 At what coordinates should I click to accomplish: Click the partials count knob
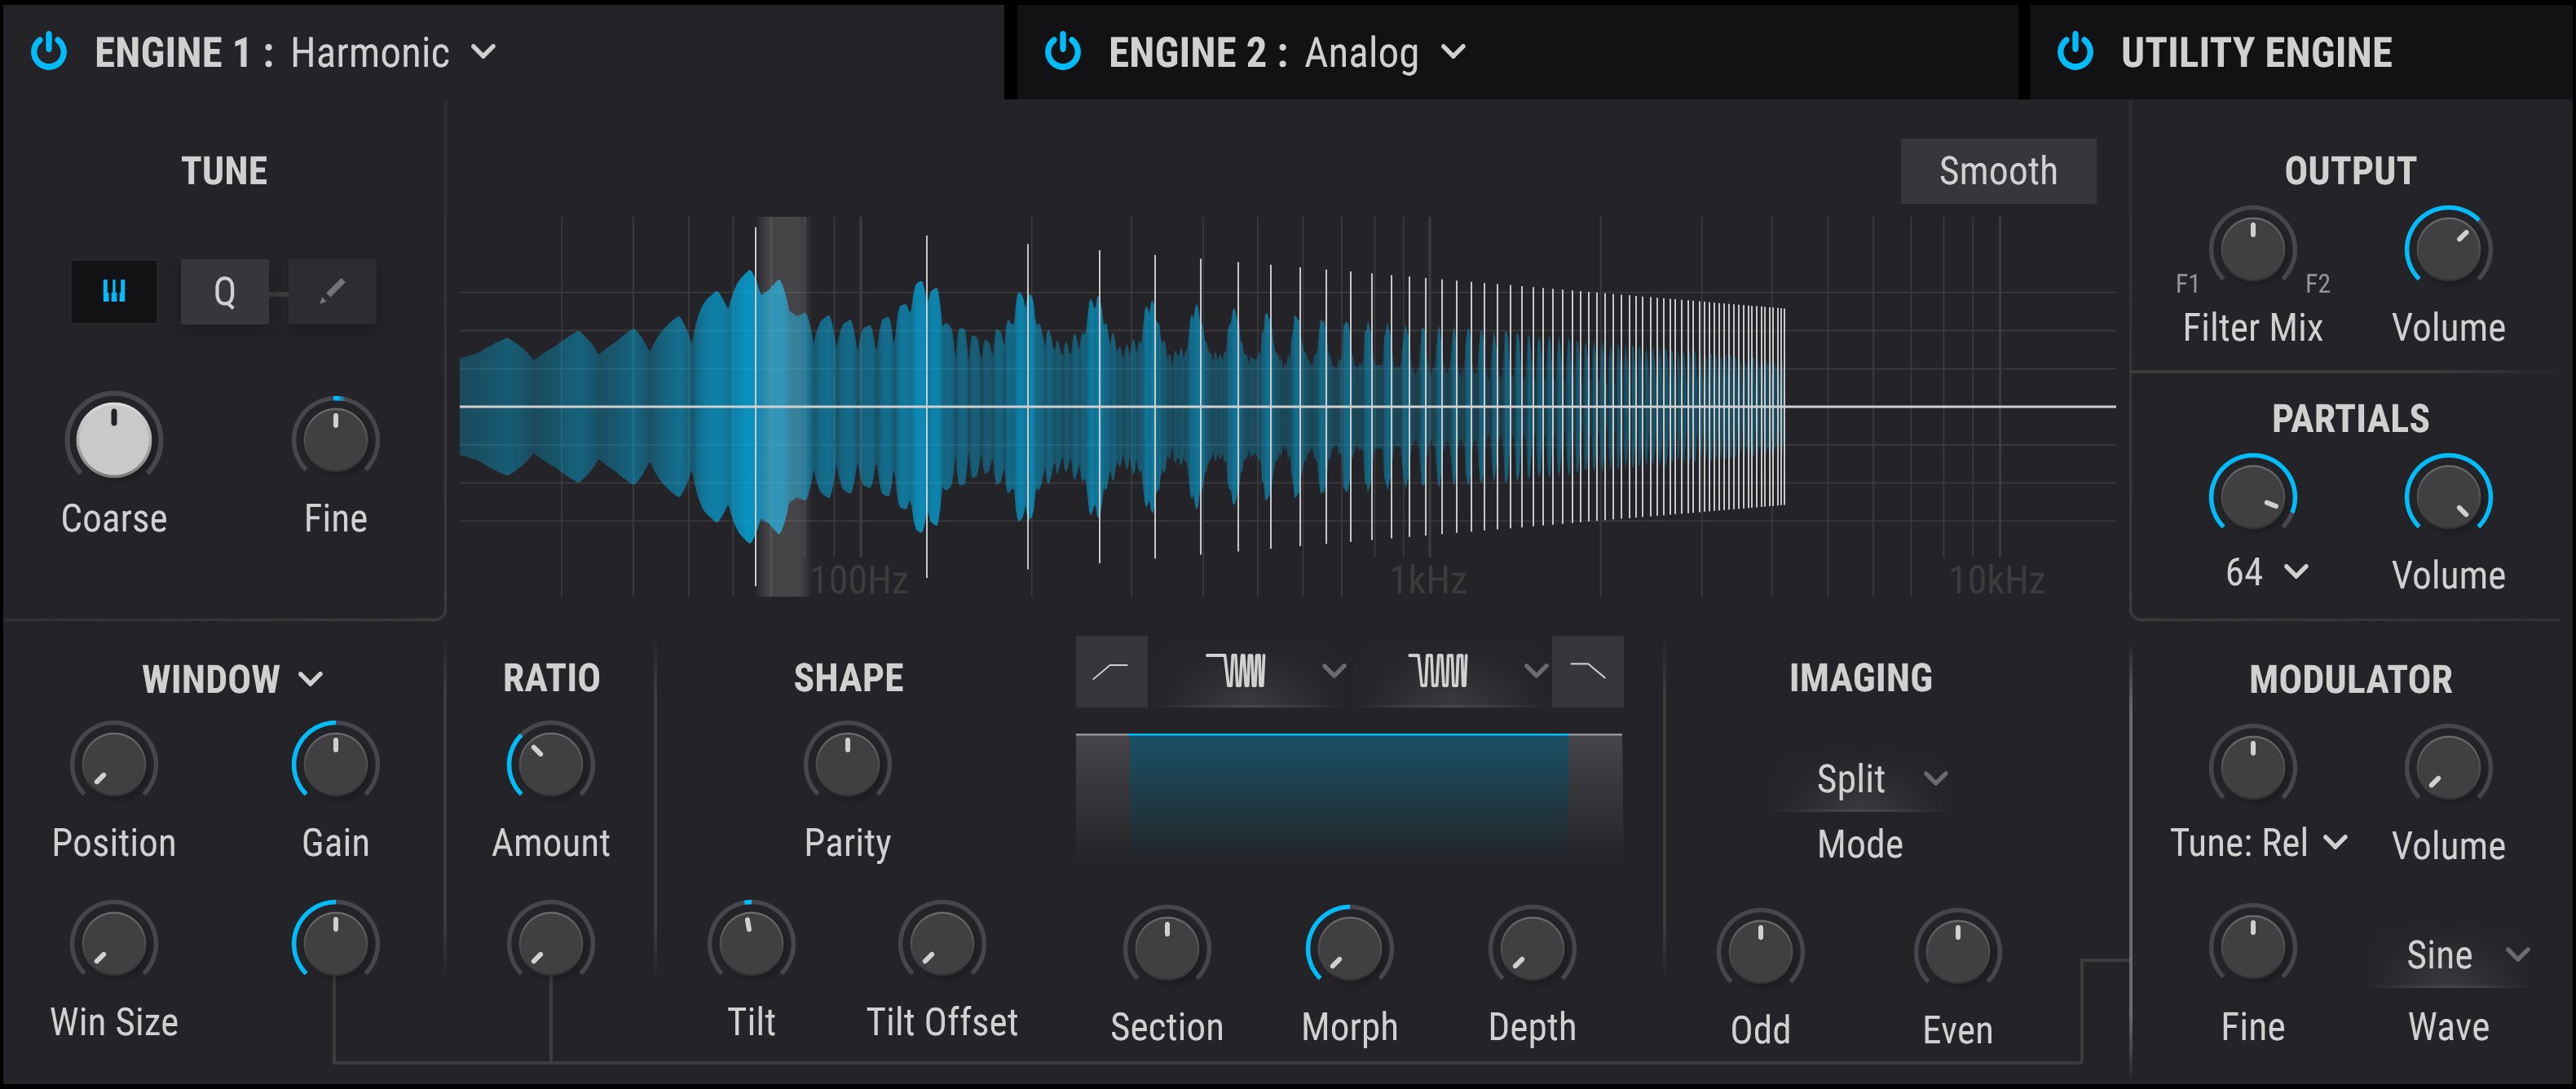pos(2252,496)
